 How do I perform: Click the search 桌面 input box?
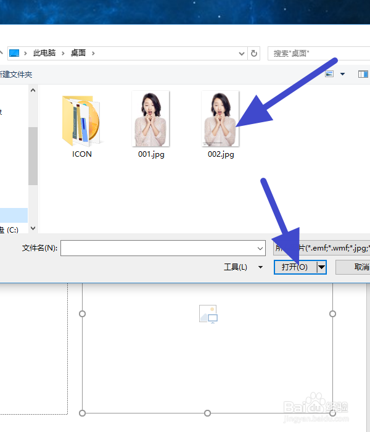pos(319,54)
